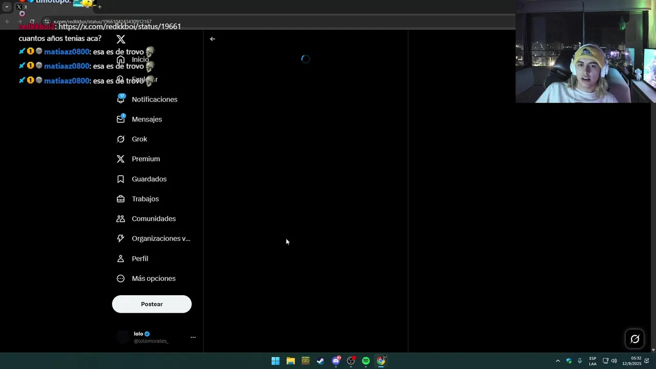Screen dimensions: 656x369
Task: Go to Perfil page
Action: pos(132,259)
